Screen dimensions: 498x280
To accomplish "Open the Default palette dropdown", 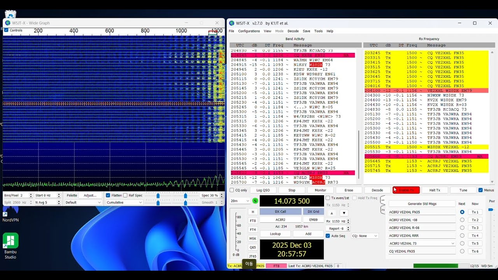I will (x=83, y=203).
